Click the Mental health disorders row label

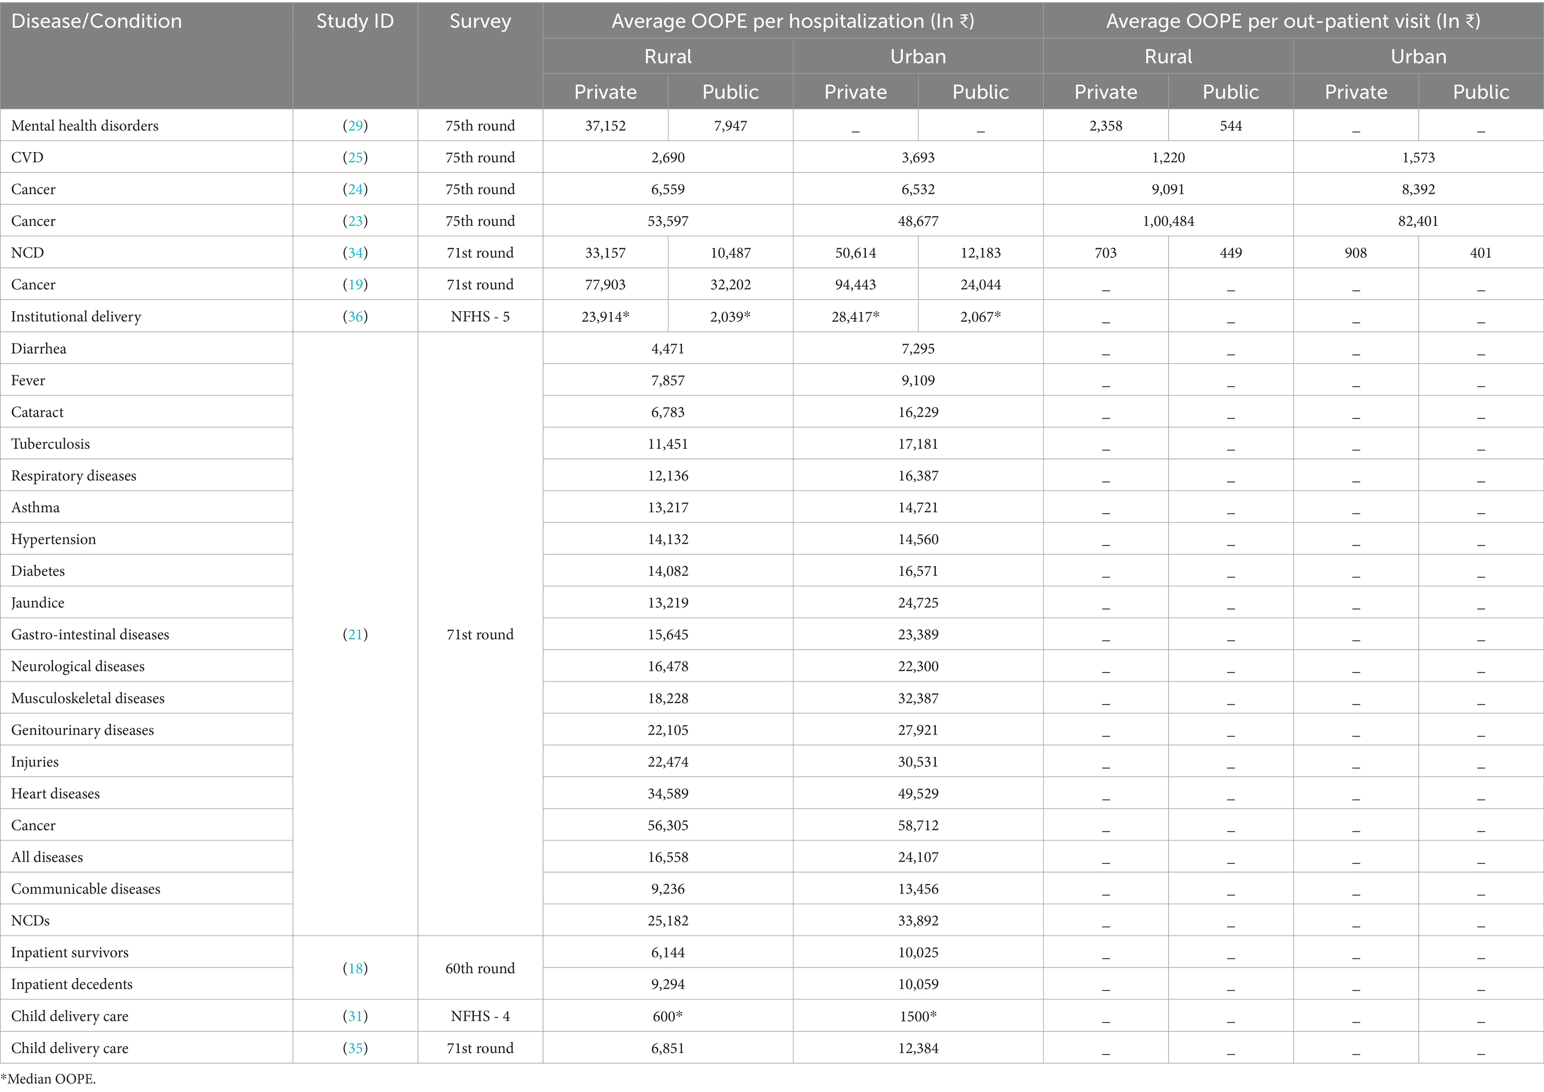point(85,126)
